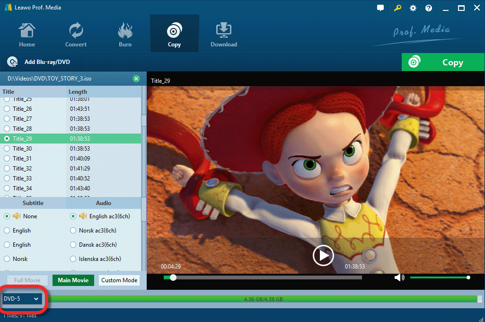
Task: Select the Title_29 radio button
Action: 7,138
